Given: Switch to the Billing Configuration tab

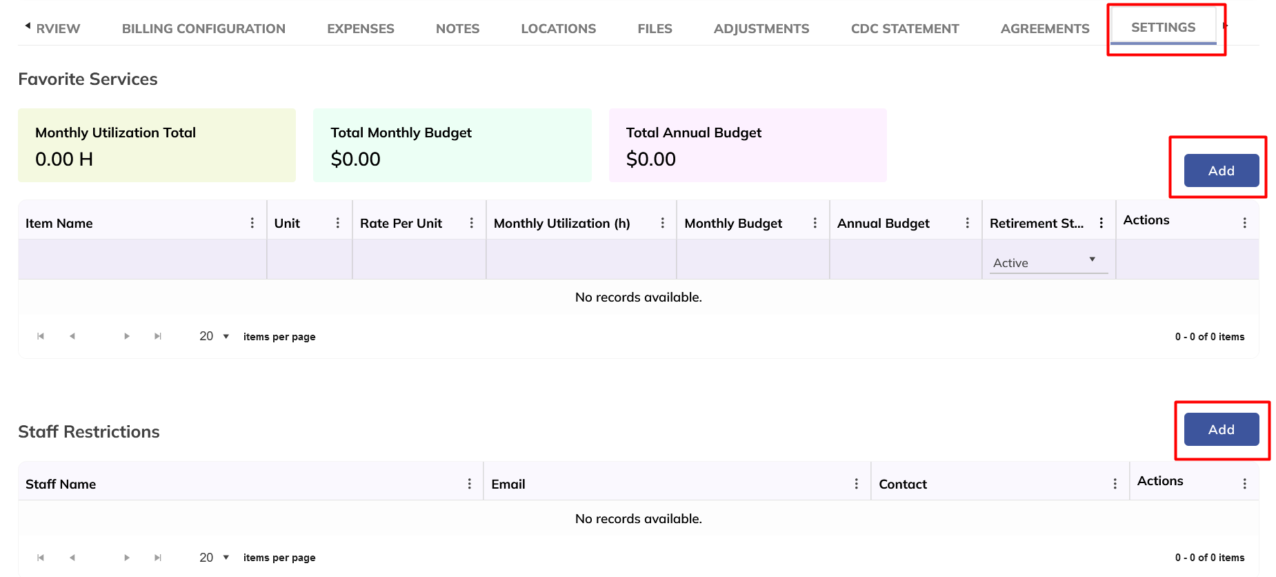Looking at the screenshot, I should pyautogui.click(x=203, y=29).
